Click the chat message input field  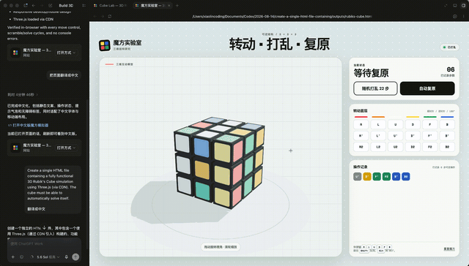[44, 243]
